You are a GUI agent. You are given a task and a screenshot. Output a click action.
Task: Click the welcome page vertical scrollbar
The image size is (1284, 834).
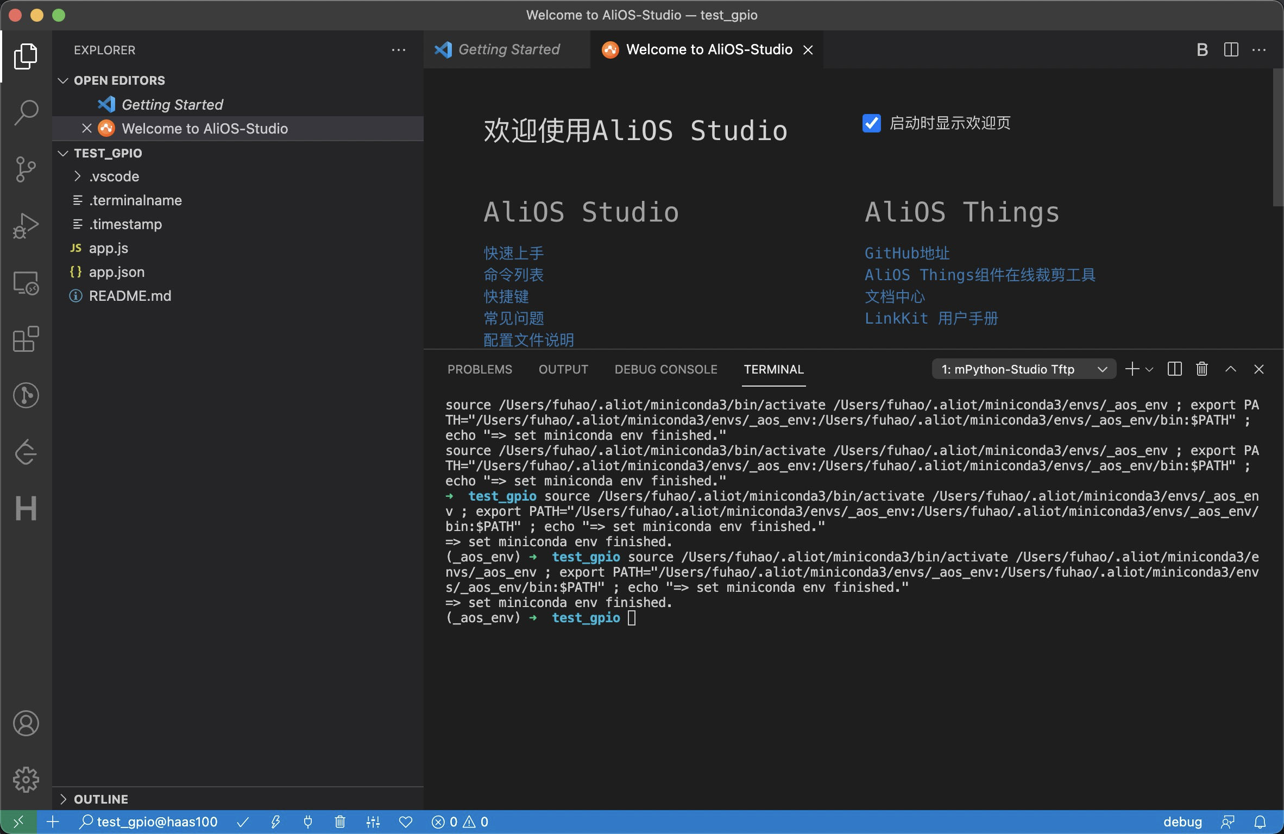[x=1277, y=137]
